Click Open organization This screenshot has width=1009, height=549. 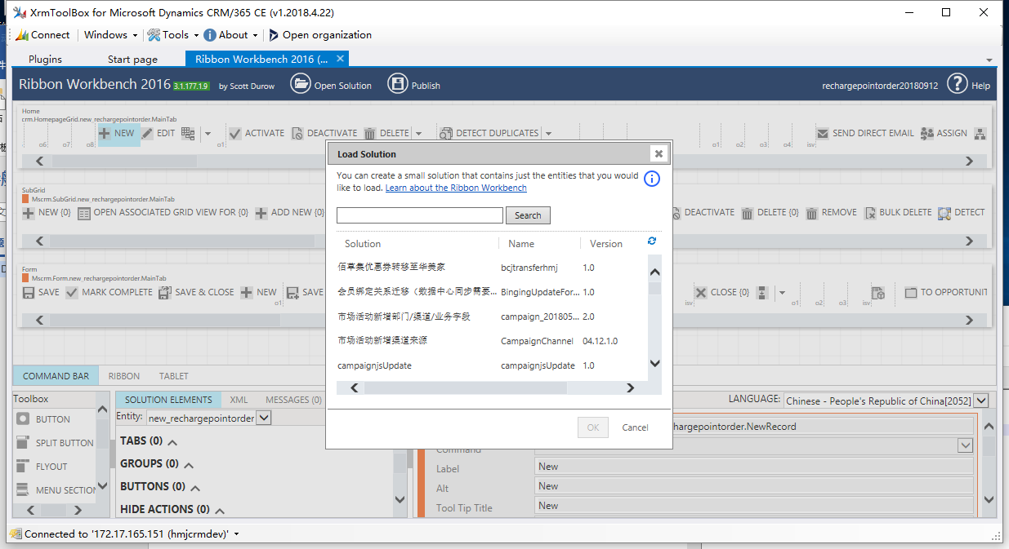pyautogui.click(x=319, y=35)
